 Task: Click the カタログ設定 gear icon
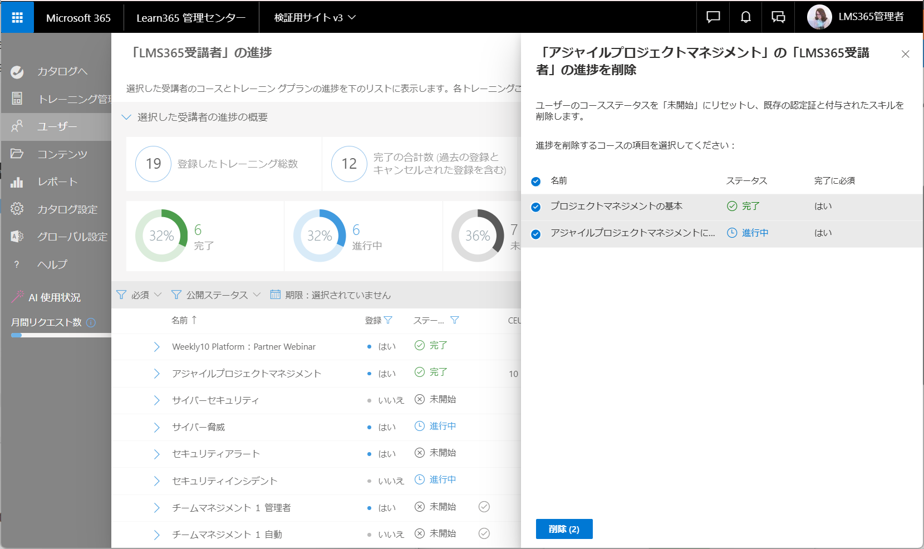click(17, 209)
